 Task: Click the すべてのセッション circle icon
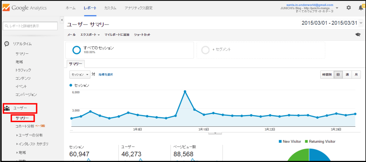click(76, 50)
